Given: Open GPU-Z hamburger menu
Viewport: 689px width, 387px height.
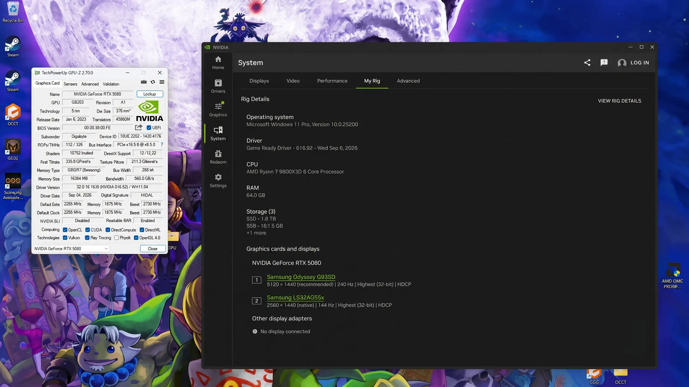Looking at the screenshot, I should point(162,82).
